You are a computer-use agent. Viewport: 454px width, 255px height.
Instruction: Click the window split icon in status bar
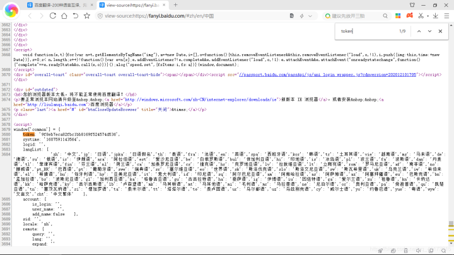tap(431, 251)
